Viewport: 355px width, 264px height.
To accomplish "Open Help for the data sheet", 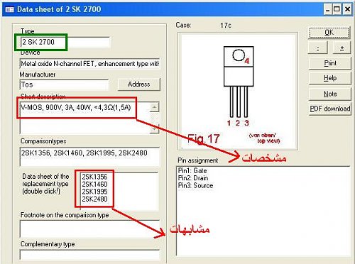I will click(x=330, y=78).
